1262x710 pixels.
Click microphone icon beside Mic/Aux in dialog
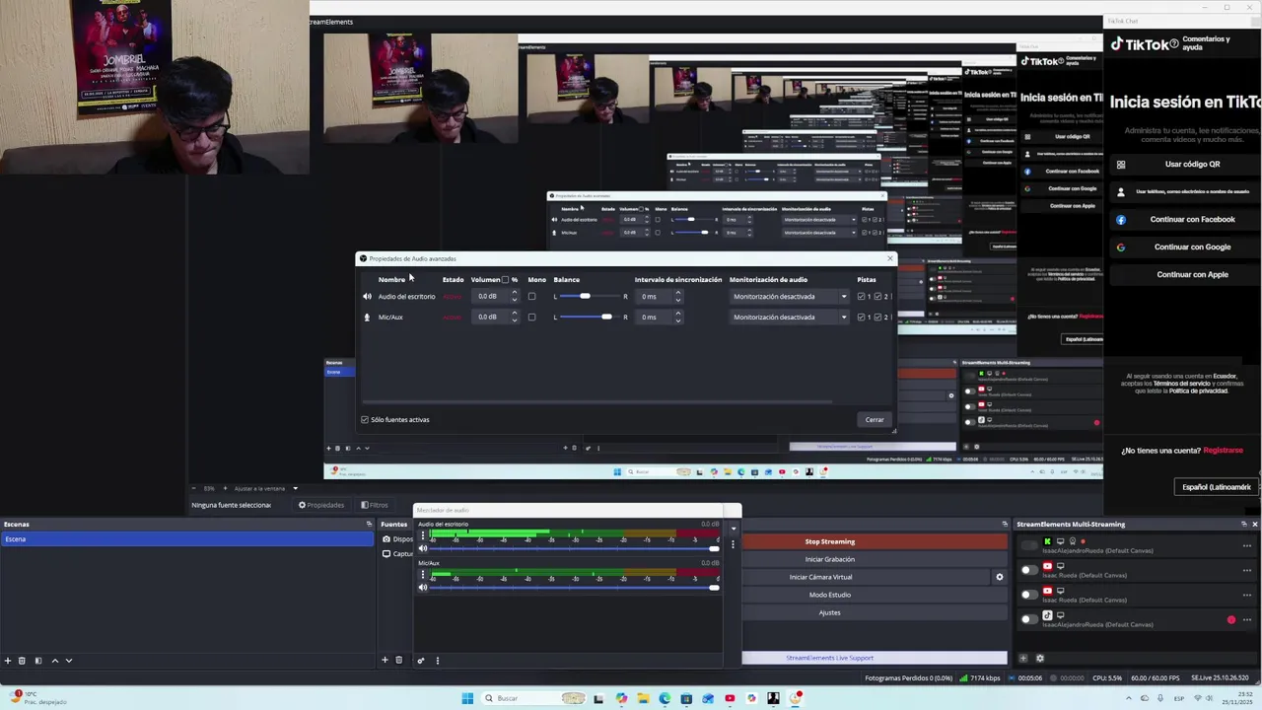367,318
